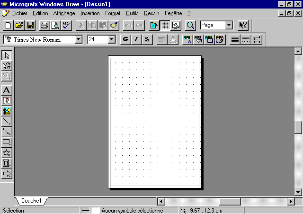
Task: Set text alignment with align icon
Action: (x=162, y=40)
